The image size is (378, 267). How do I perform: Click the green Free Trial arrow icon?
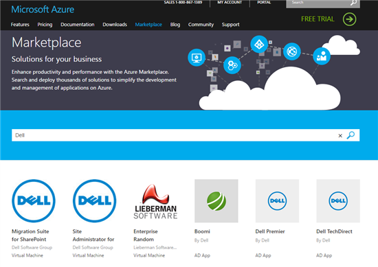click(349, 19)
